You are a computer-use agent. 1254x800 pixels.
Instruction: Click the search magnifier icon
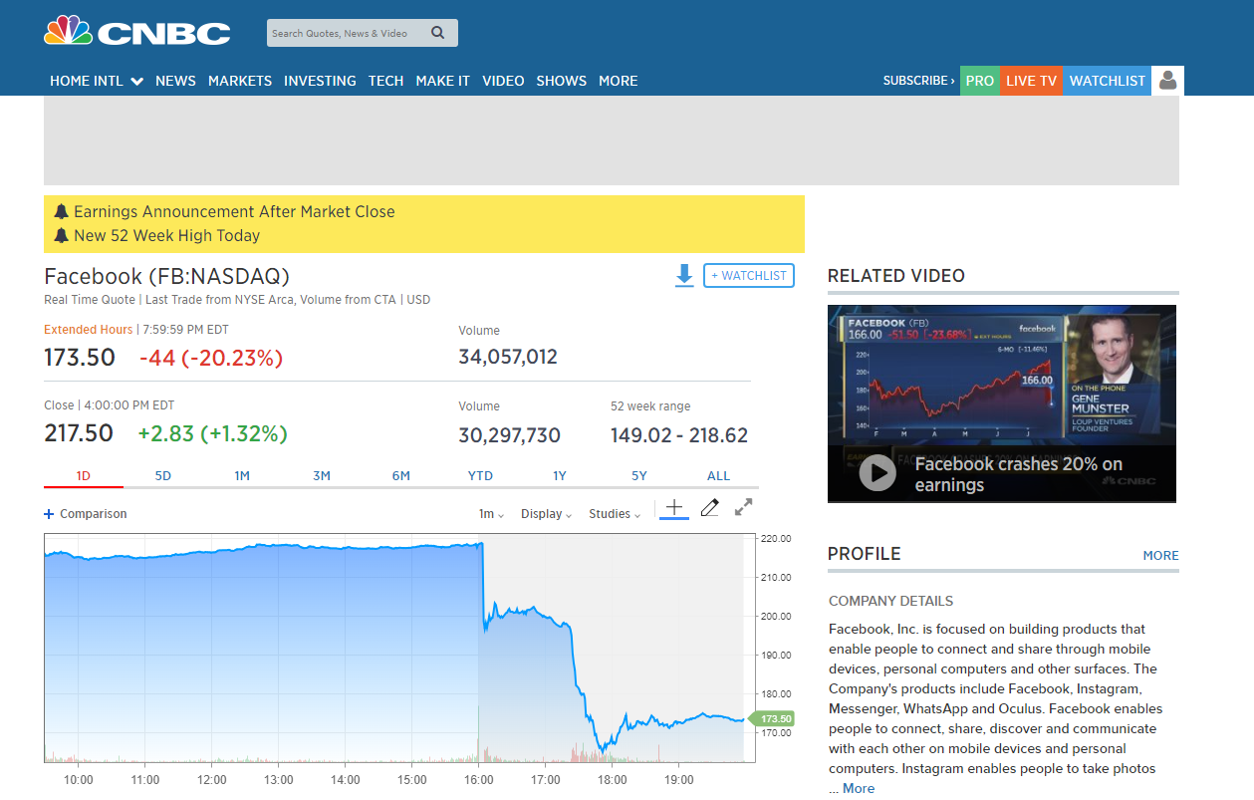(438, 33)
